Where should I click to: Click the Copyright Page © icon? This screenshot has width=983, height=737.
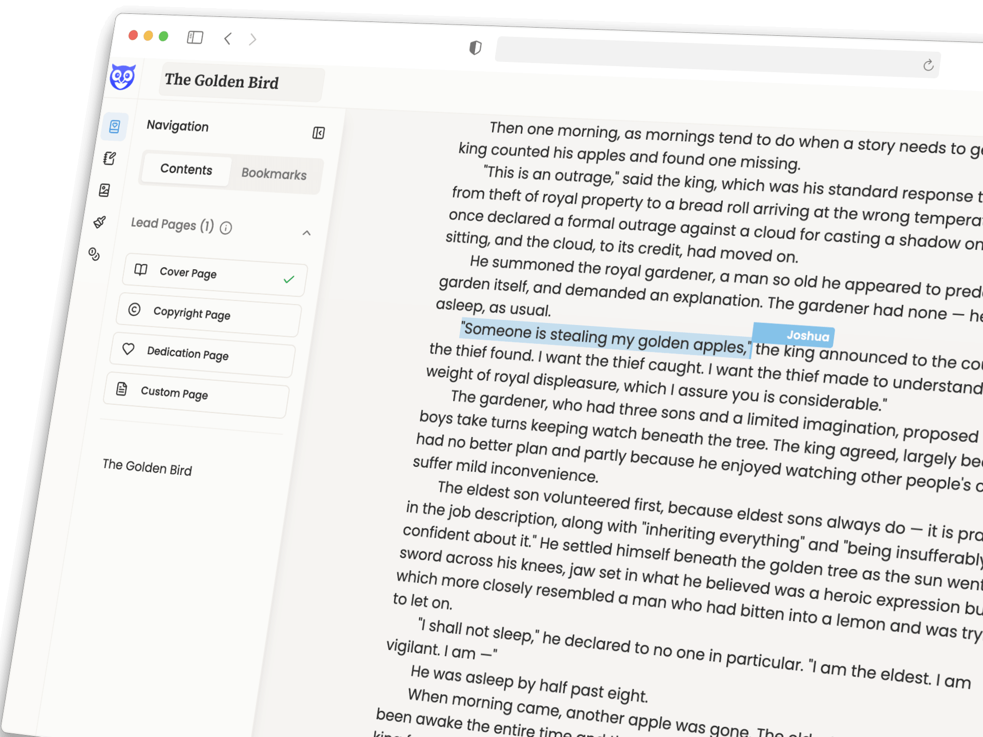(134, 309)
